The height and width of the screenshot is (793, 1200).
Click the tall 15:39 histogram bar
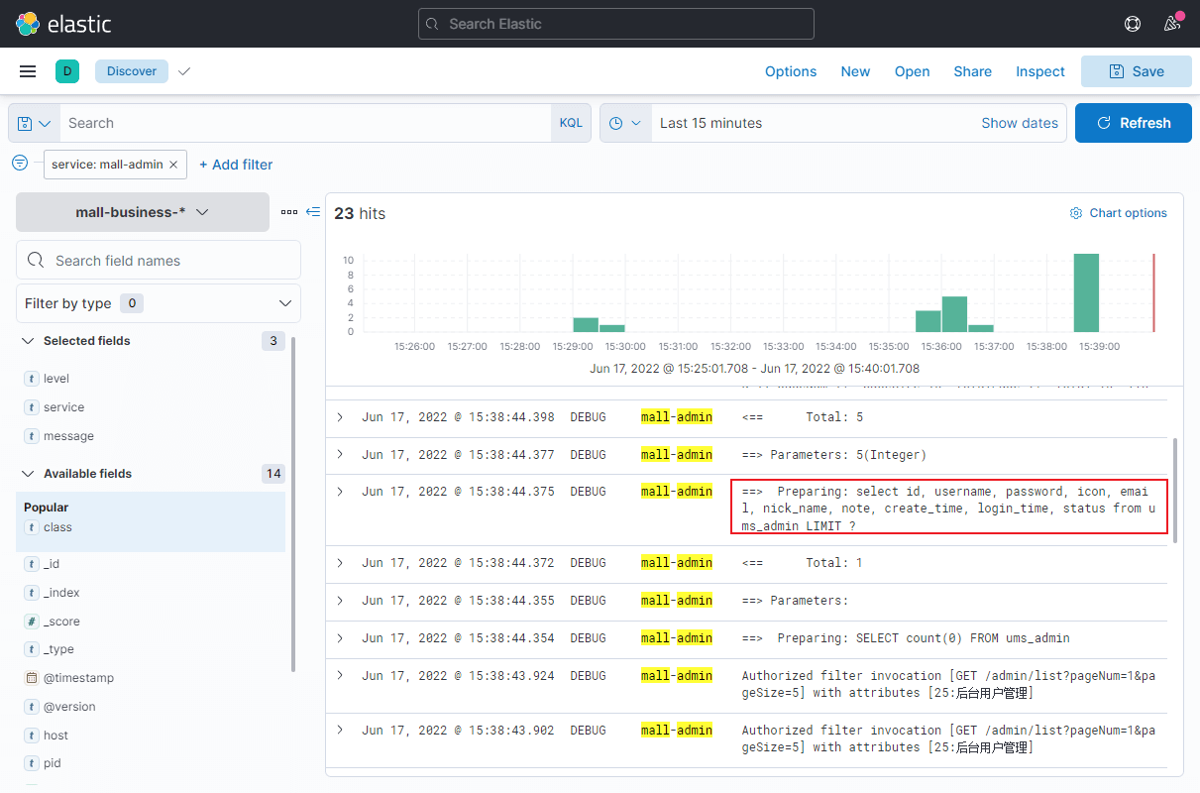coord(1086,292)
